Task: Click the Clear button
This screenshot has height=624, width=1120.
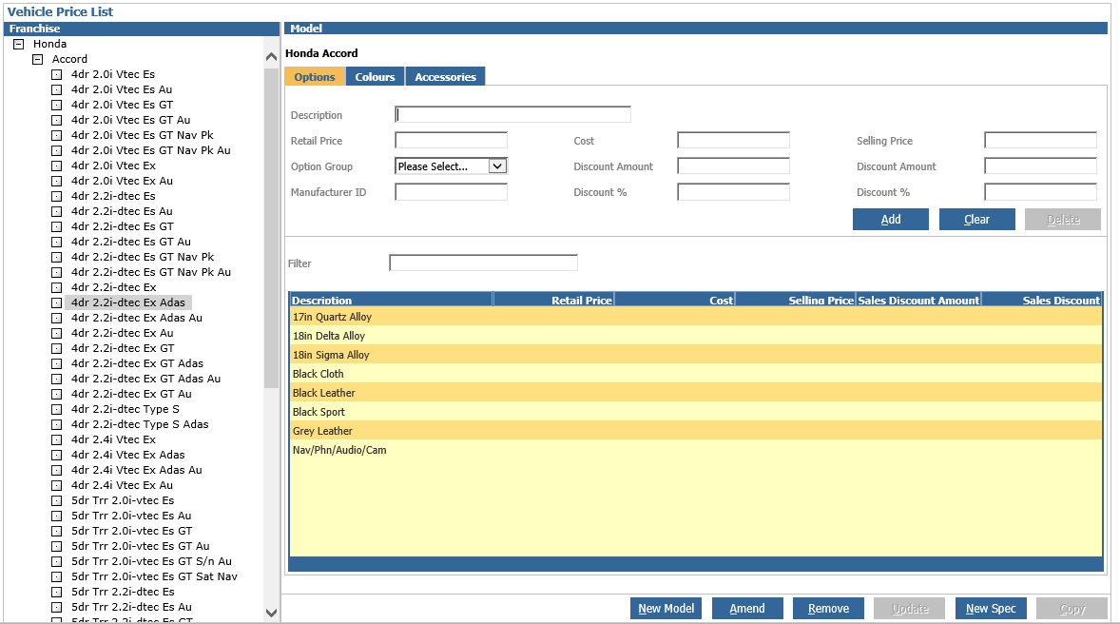Action: pyautogui.click(x=977, y=220)
